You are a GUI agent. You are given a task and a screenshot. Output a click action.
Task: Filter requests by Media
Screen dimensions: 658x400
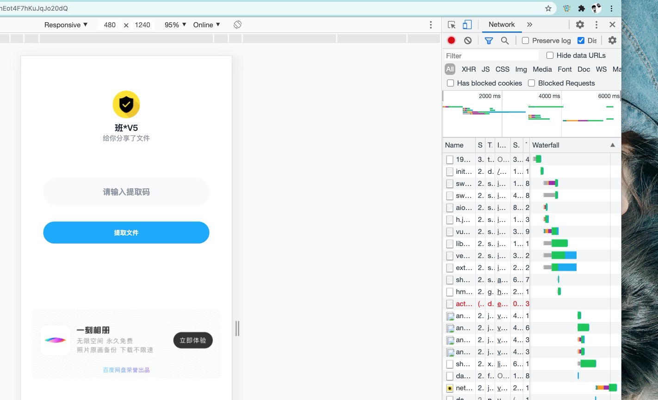click(x=542, y=69)
